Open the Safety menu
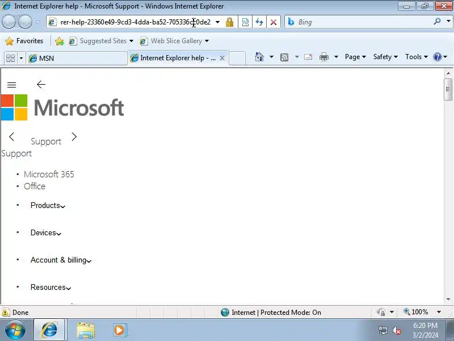Image resolution: width=454 pixels, height=341 pixels. tap(385, 57)
